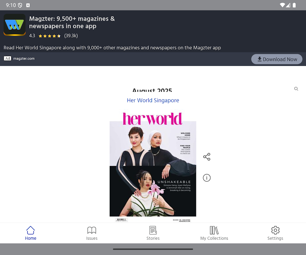The height and width of the screenshot is (255, 306).
Task: Tap the August 2025 issue title
Action: coord(152,90)
